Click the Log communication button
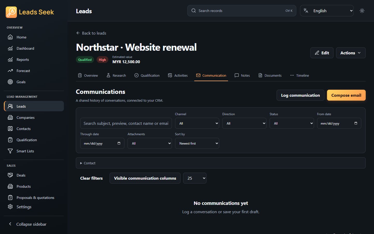Screen dimensions: 374x234 pyautogui.click(x=300, y=95)
